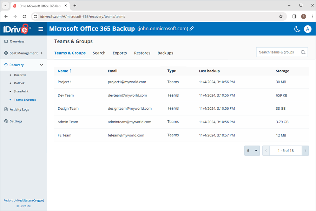This screenshot has width=316, height=211.
Task: Open the United States (Oregon) region link
Action: click(x=28, y=200)
